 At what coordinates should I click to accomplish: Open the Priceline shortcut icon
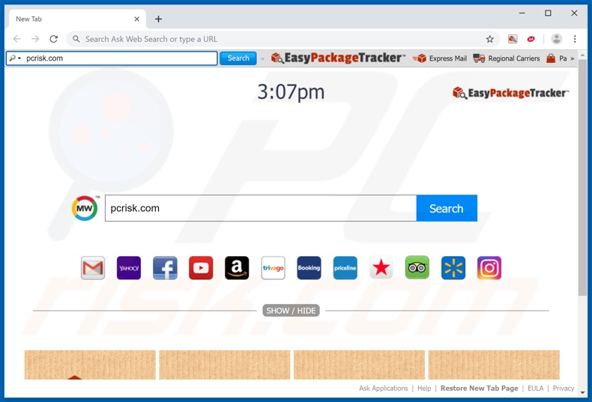345,268
